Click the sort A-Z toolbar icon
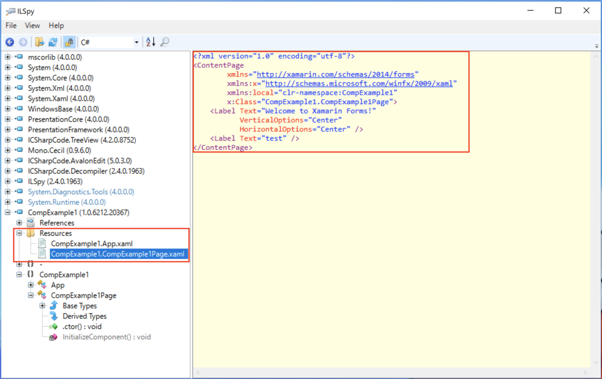602x379 pixels. pyautogui.click(x=150, y=42)
